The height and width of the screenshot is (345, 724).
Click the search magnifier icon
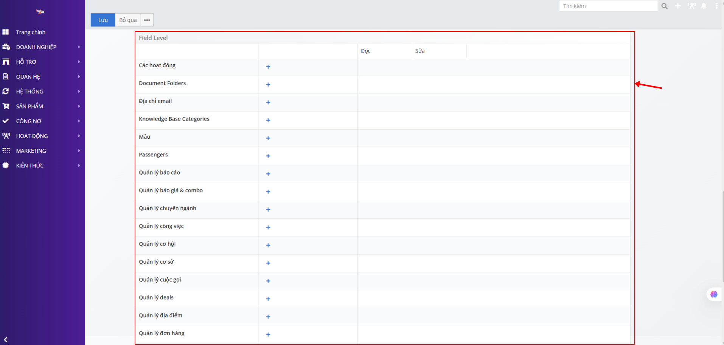pyautogui.click(x=664, y=6)
